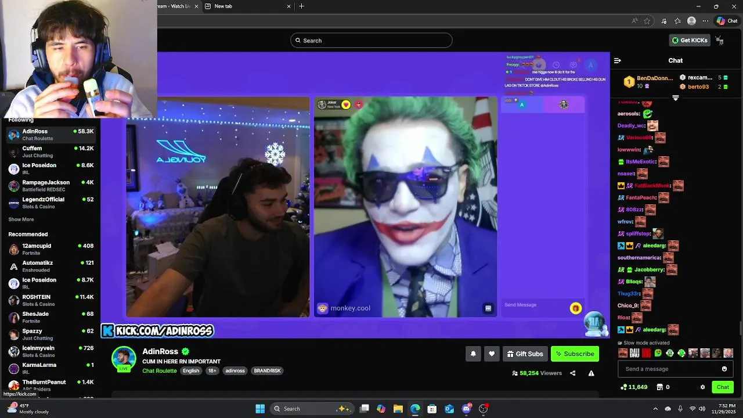Image resolution: width=743 pixels, height=418 pixels.
Task: Open browser profile avatar icon
Action: [691, 21]
